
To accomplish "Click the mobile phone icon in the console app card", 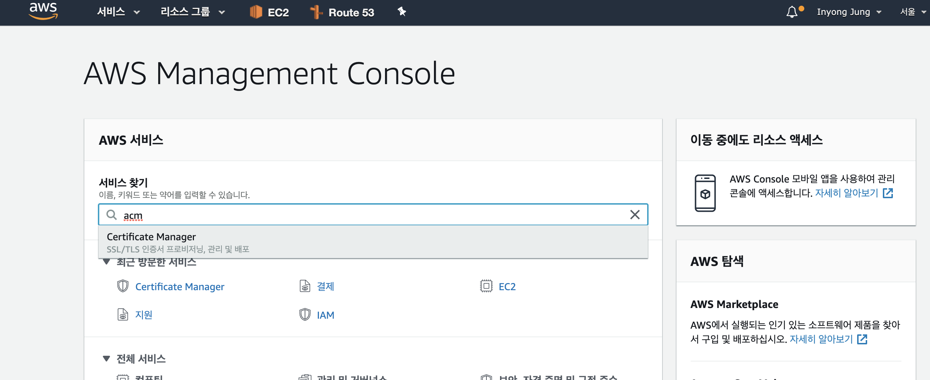I will click(x=705, y=194).
